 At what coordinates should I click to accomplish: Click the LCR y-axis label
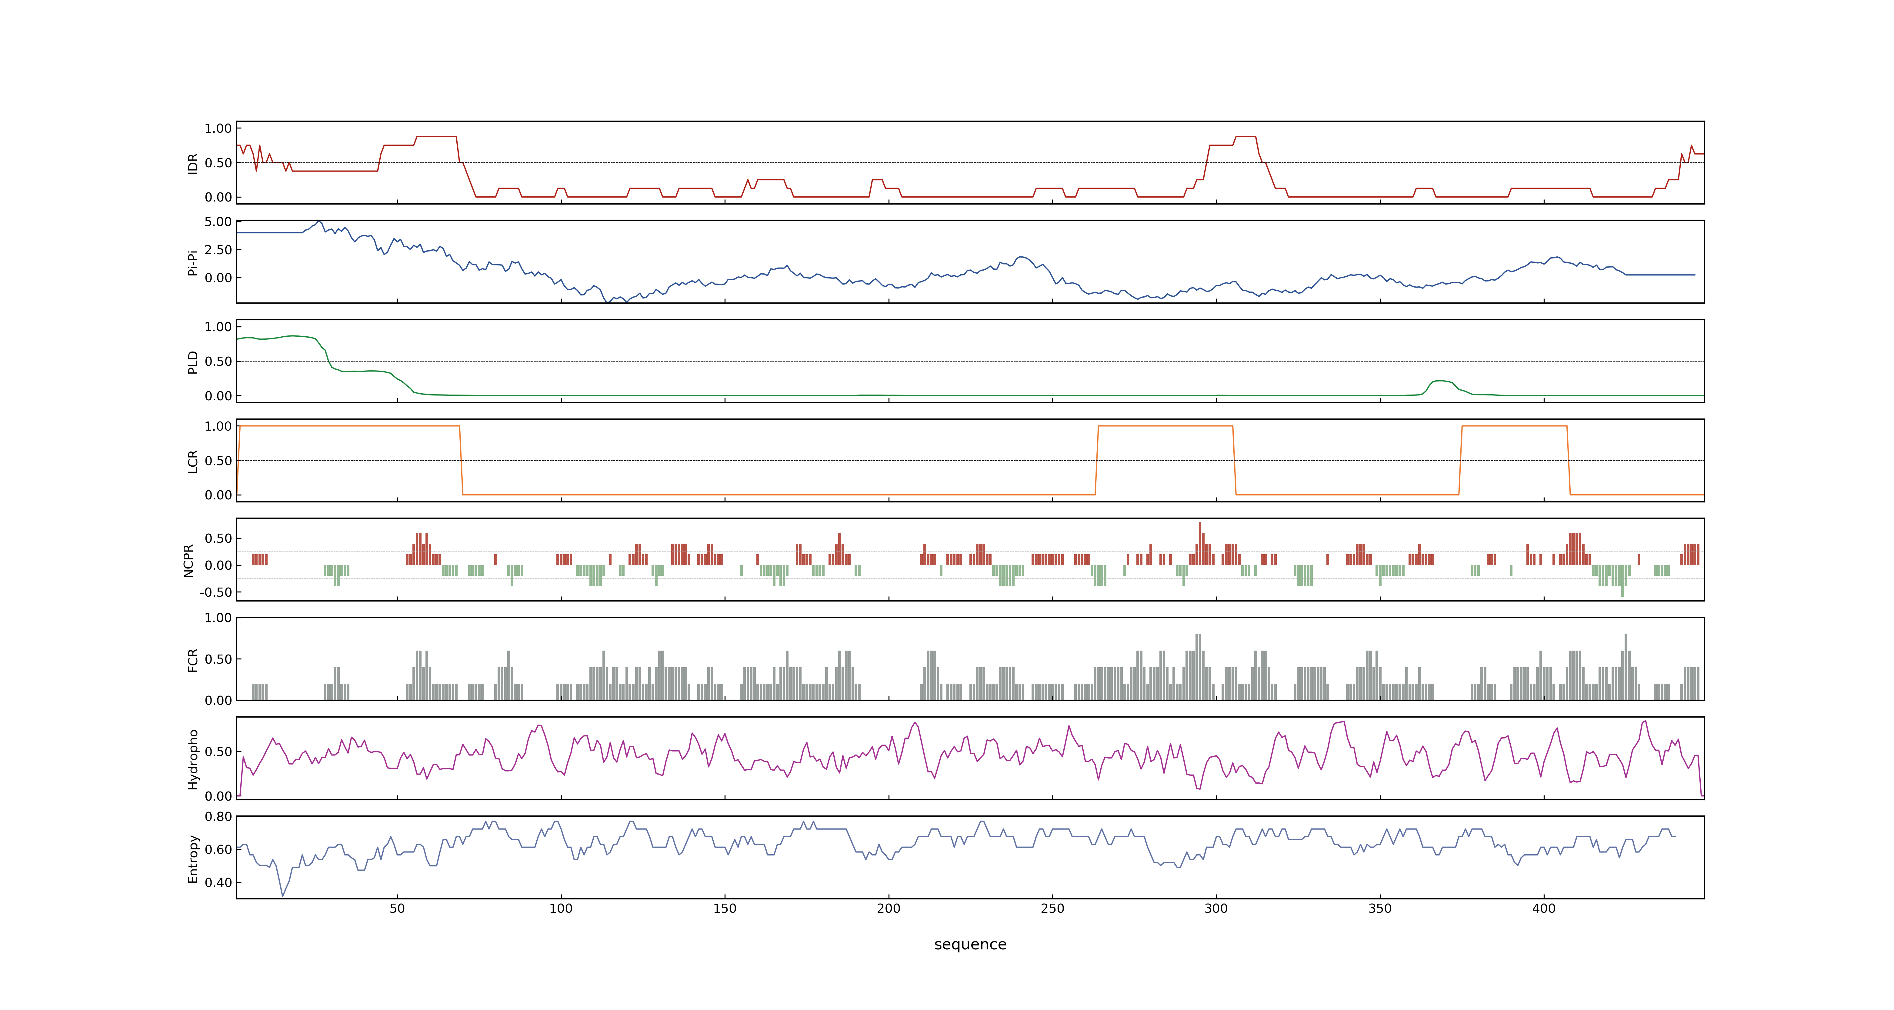pos(193,461)
